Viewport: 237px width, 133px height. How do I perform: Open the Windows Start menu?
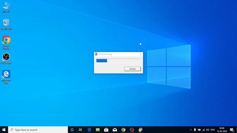(x=4, y=130)
